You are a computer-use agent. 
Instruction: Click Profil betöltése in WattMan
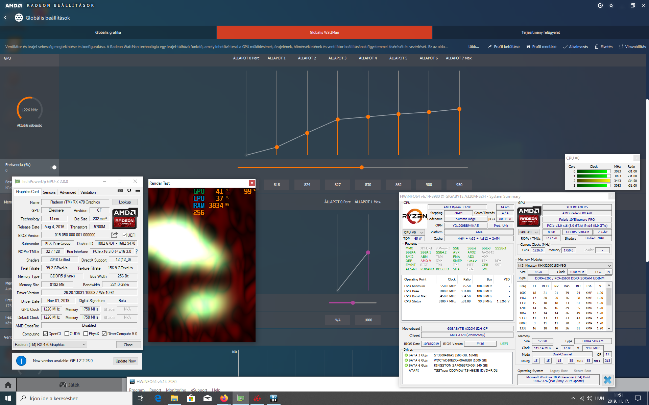(504, 47)
